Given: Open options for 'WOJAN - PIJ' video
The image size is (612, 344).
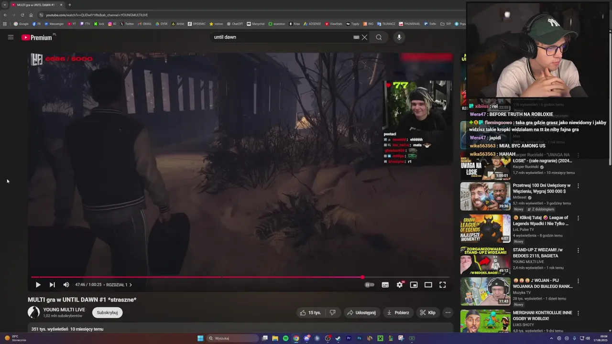Looking at the screenshot, I should (578, 281).
